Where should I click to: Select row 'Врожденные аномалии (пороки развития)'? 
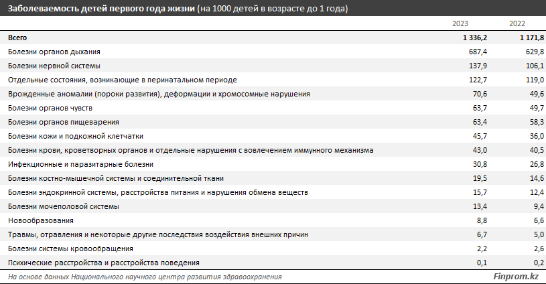pyautogui.click(x=159, y=94)
